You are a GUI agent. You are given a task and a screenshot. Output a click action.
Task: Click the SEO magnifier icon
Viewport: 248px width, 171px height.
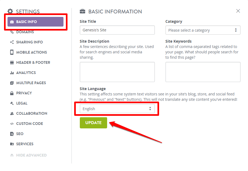tap(12, 134)
